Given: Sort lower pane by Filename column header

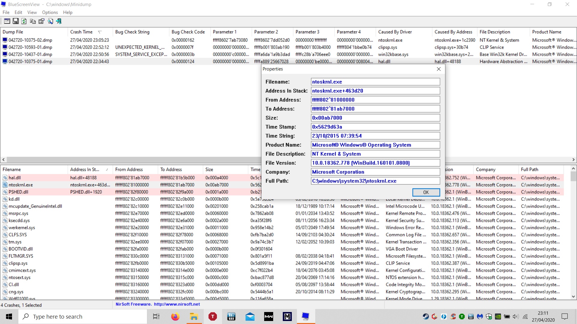Looking at the screenshot, I should tap(34, 169).
